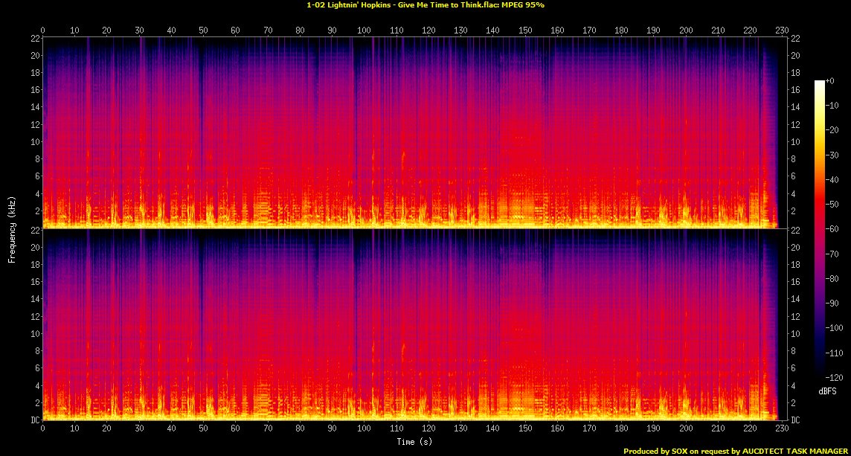Click the DC label on the left frequency axis
Viewport: 851px width, 456px height.
(33, 420)
